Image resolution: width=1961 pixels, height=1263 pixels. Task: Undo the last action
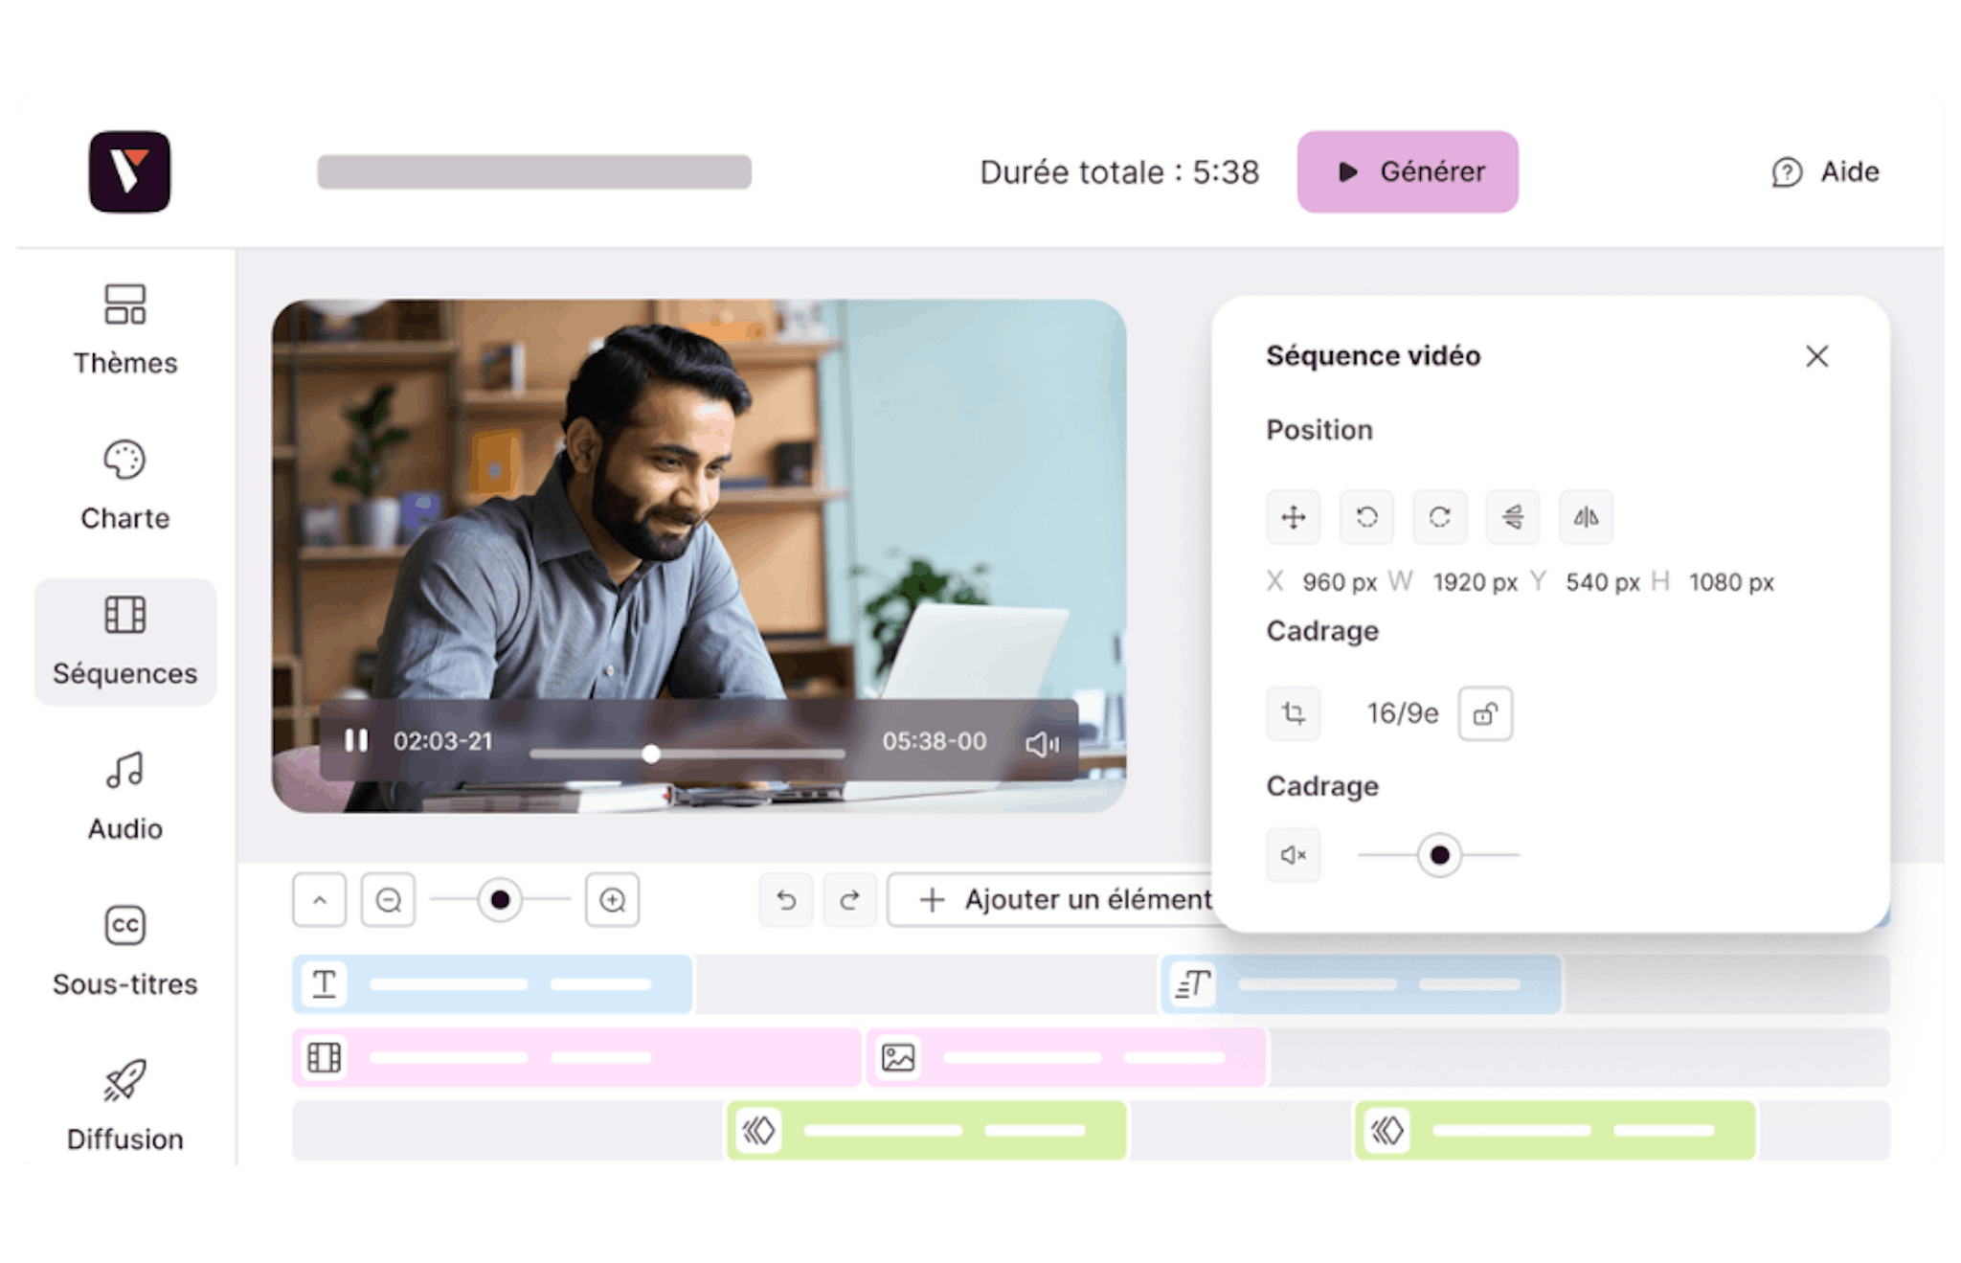(x=786, y=900)
